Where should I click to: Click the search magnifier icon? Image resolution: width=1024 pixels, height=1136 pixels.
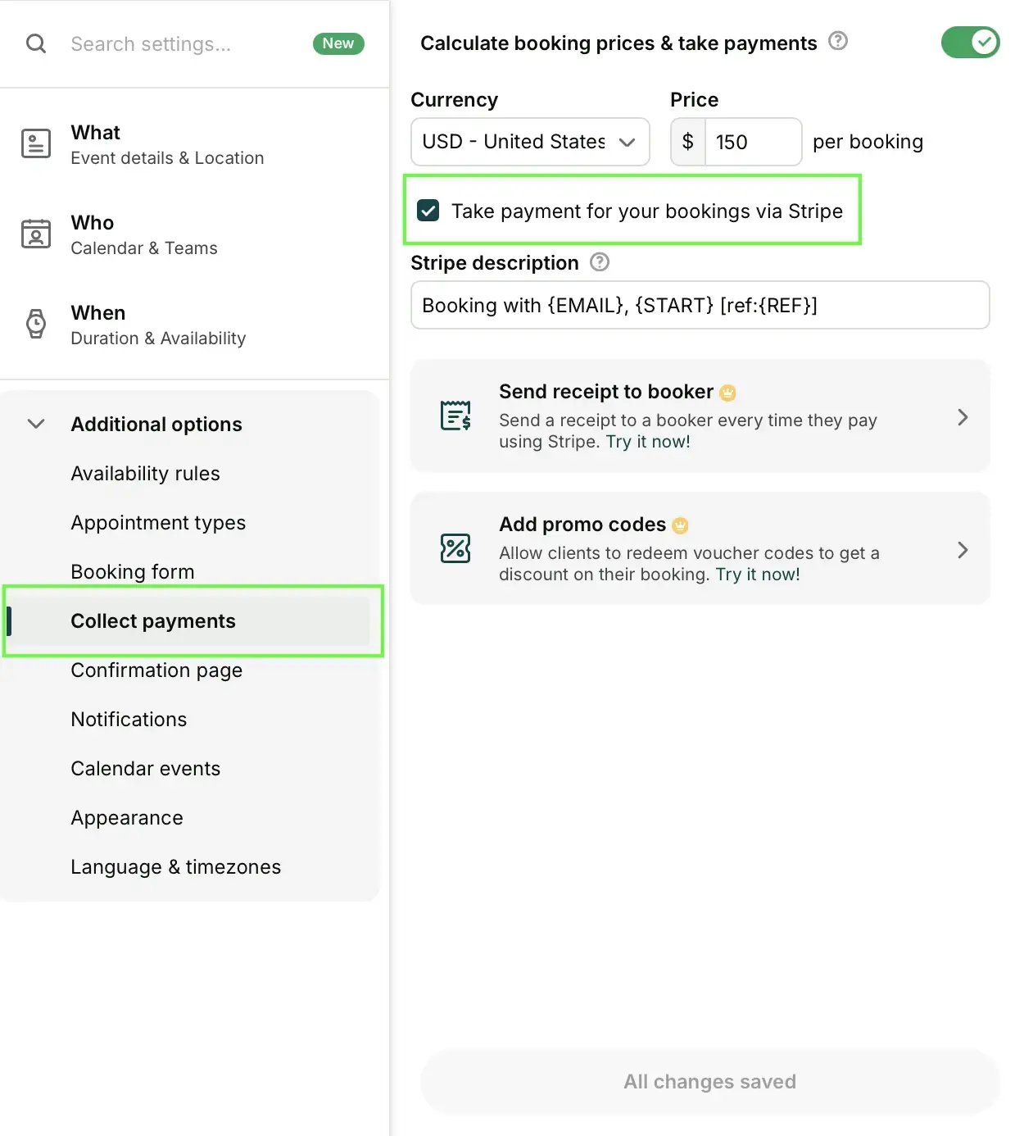point(36,43)
